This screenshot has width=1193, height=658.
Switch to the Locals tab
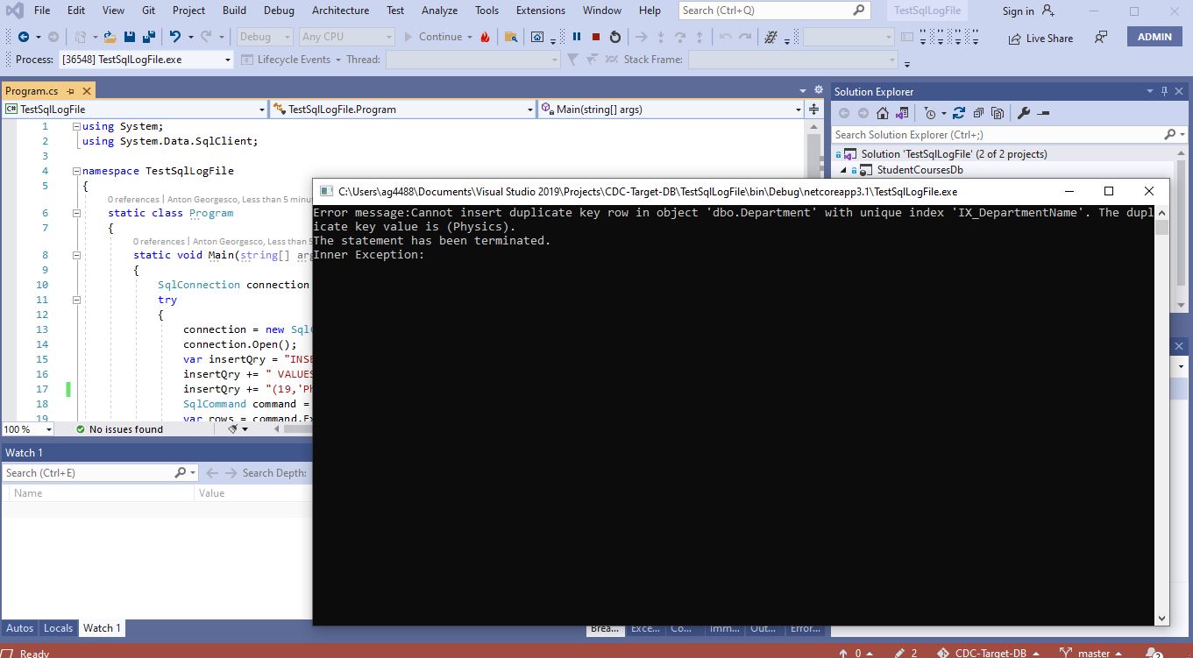click(x=58, y=628)
